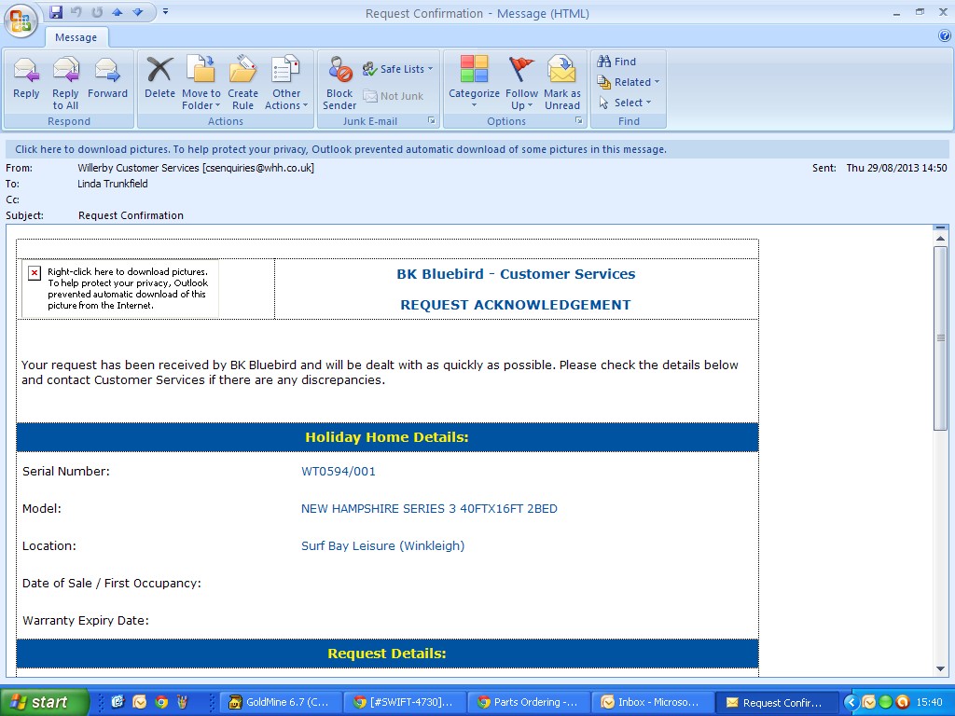The width and height of the screenshot is (955, 716).
Task: Launch Chrome from quick launch bar
Action: coord(161,702)
